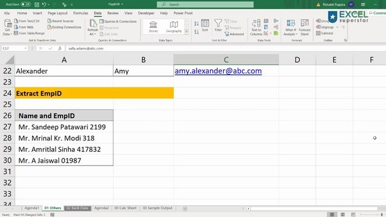Click the Subtotal button
Screen dimensions: 386x217
pyautogui.click(x=324, y=33)
